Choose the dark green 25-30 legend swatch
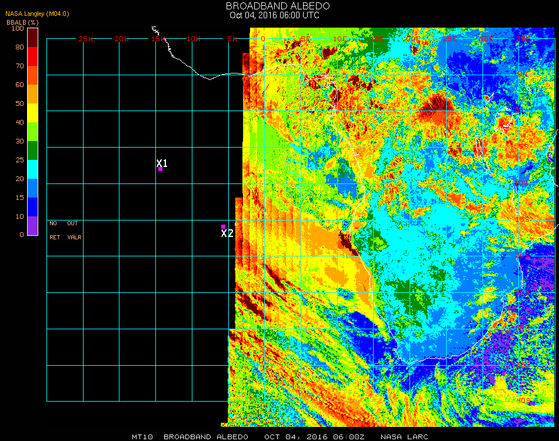 pos(32,151)
